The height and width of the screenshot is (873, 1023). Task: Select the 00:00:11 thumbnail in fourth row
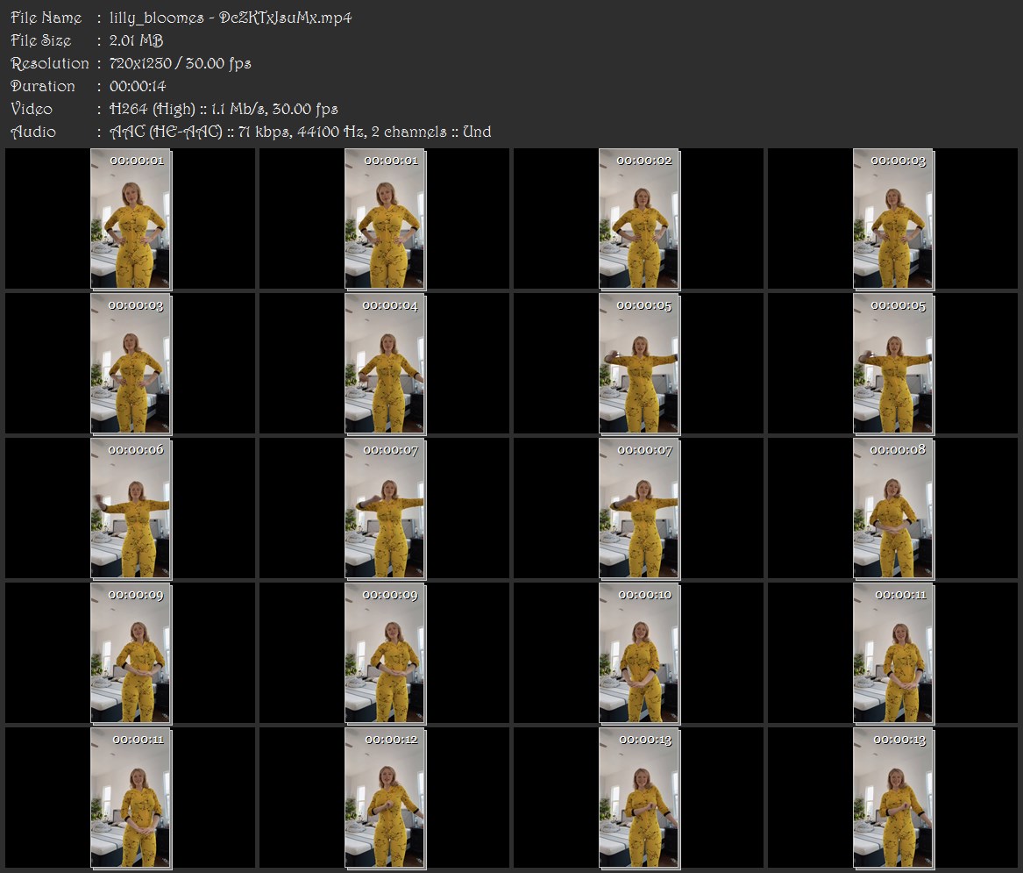[x=893, y=654]
